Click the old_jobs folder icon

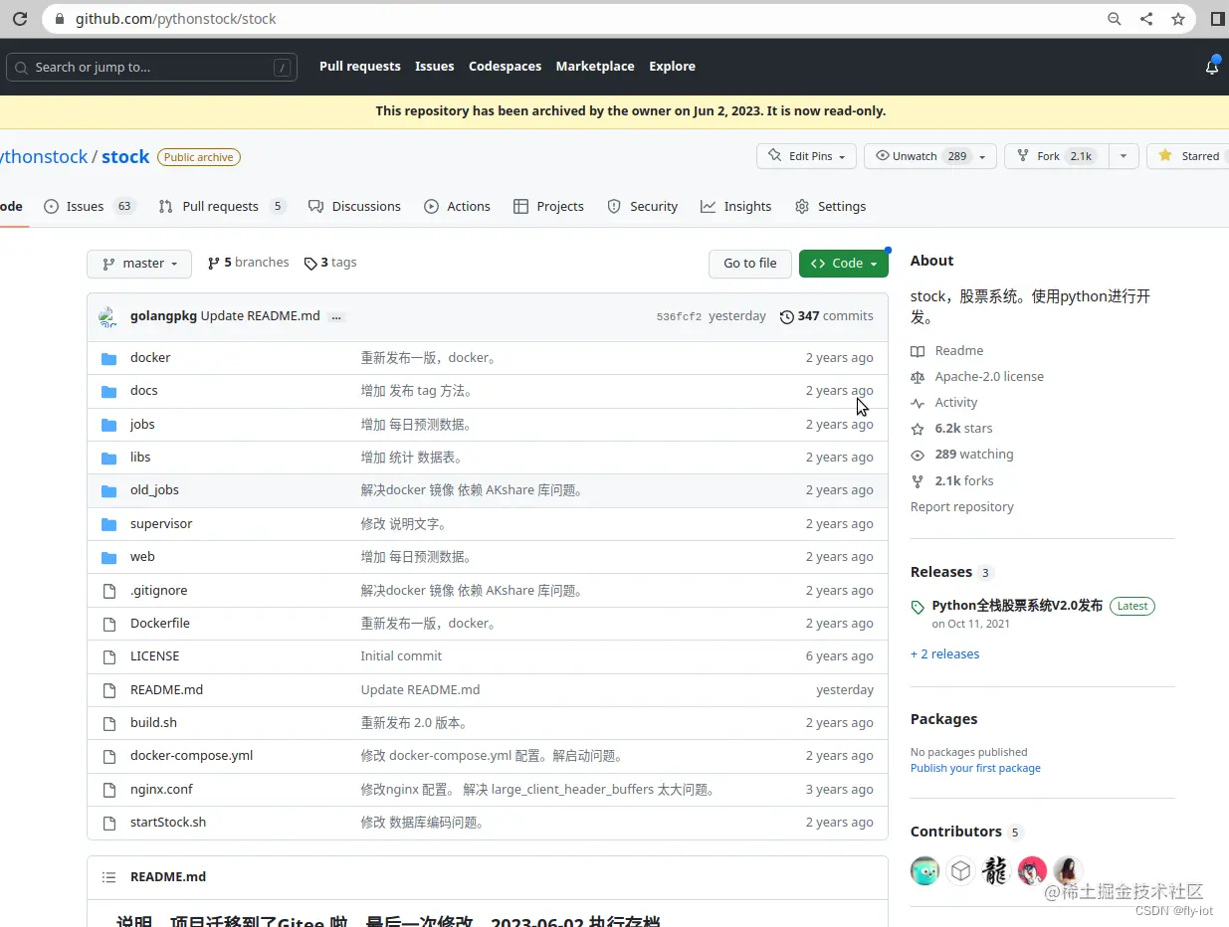[109, 490]
